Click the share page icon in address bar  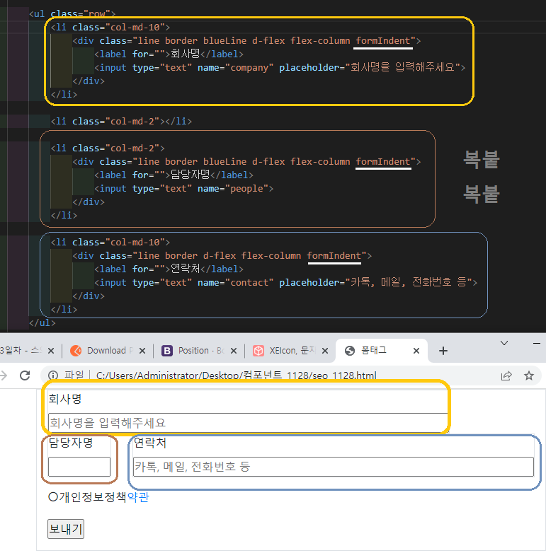coord(506,376)
